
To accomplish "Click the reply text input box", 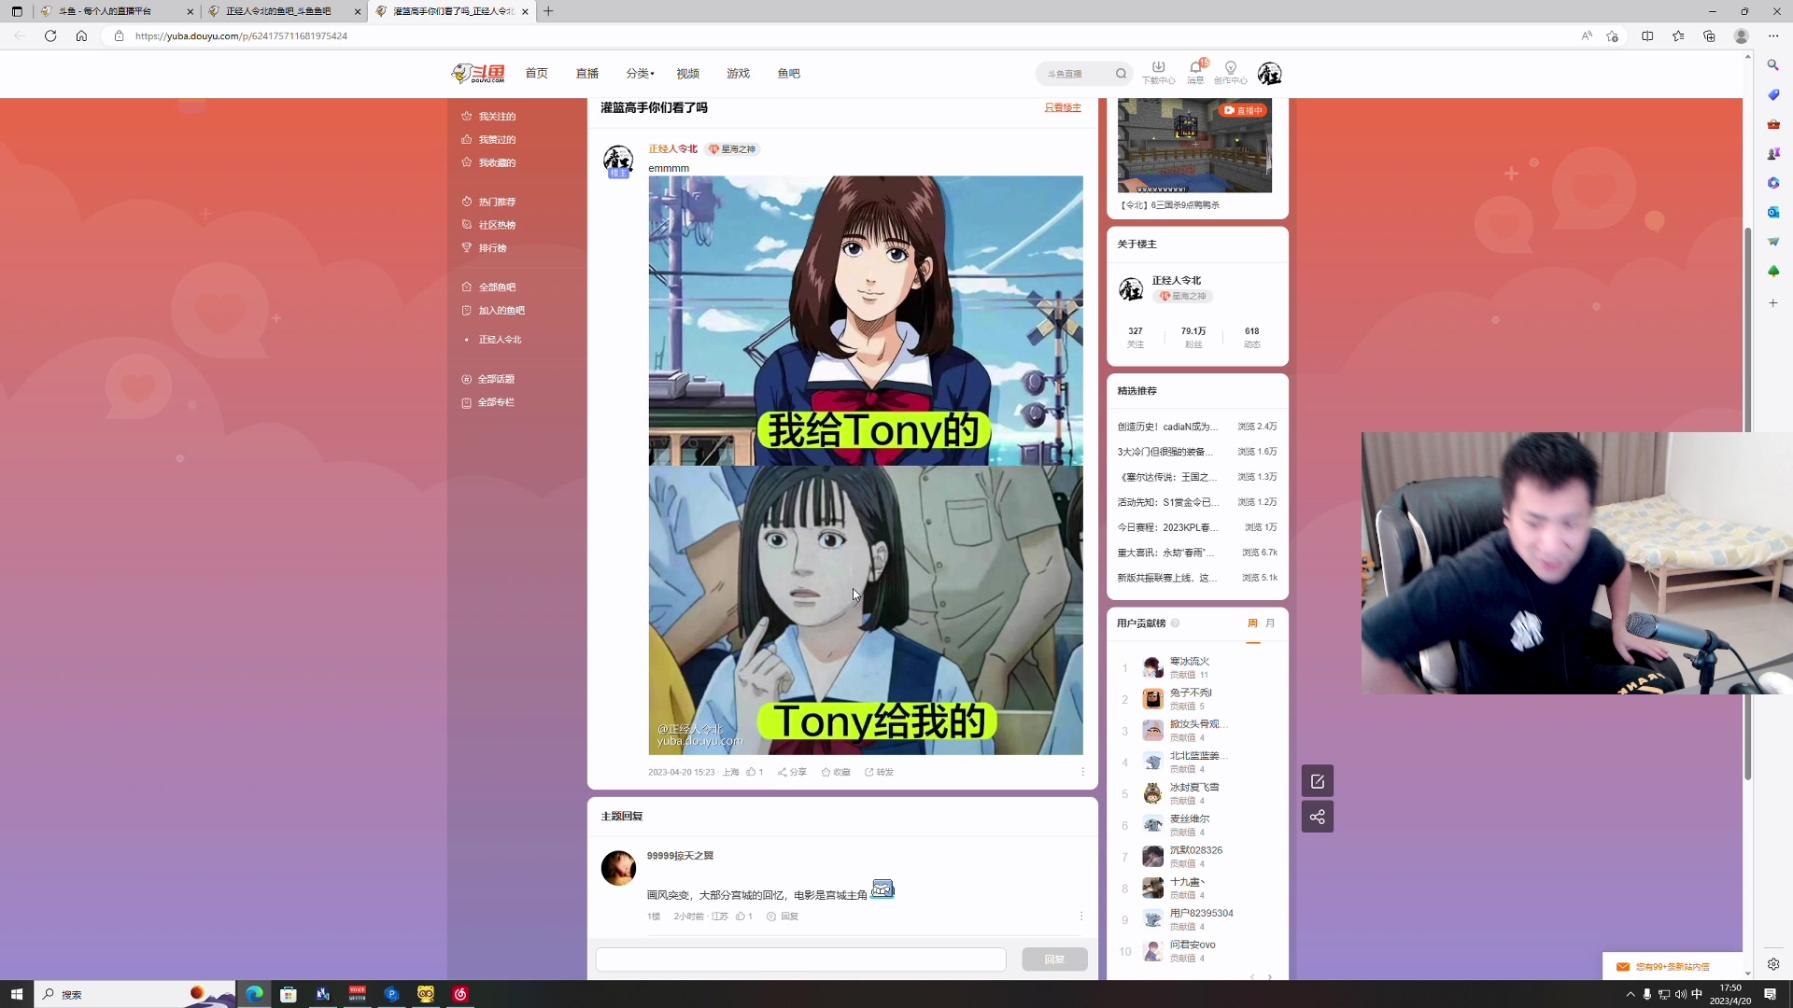I will (x=801, y=959).
